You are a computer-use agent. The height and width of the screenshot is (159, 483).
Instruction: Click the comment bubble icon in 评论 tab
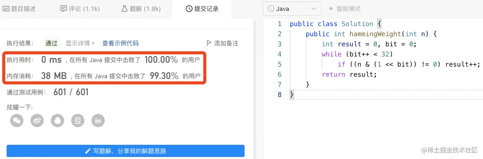pos(63,9)
